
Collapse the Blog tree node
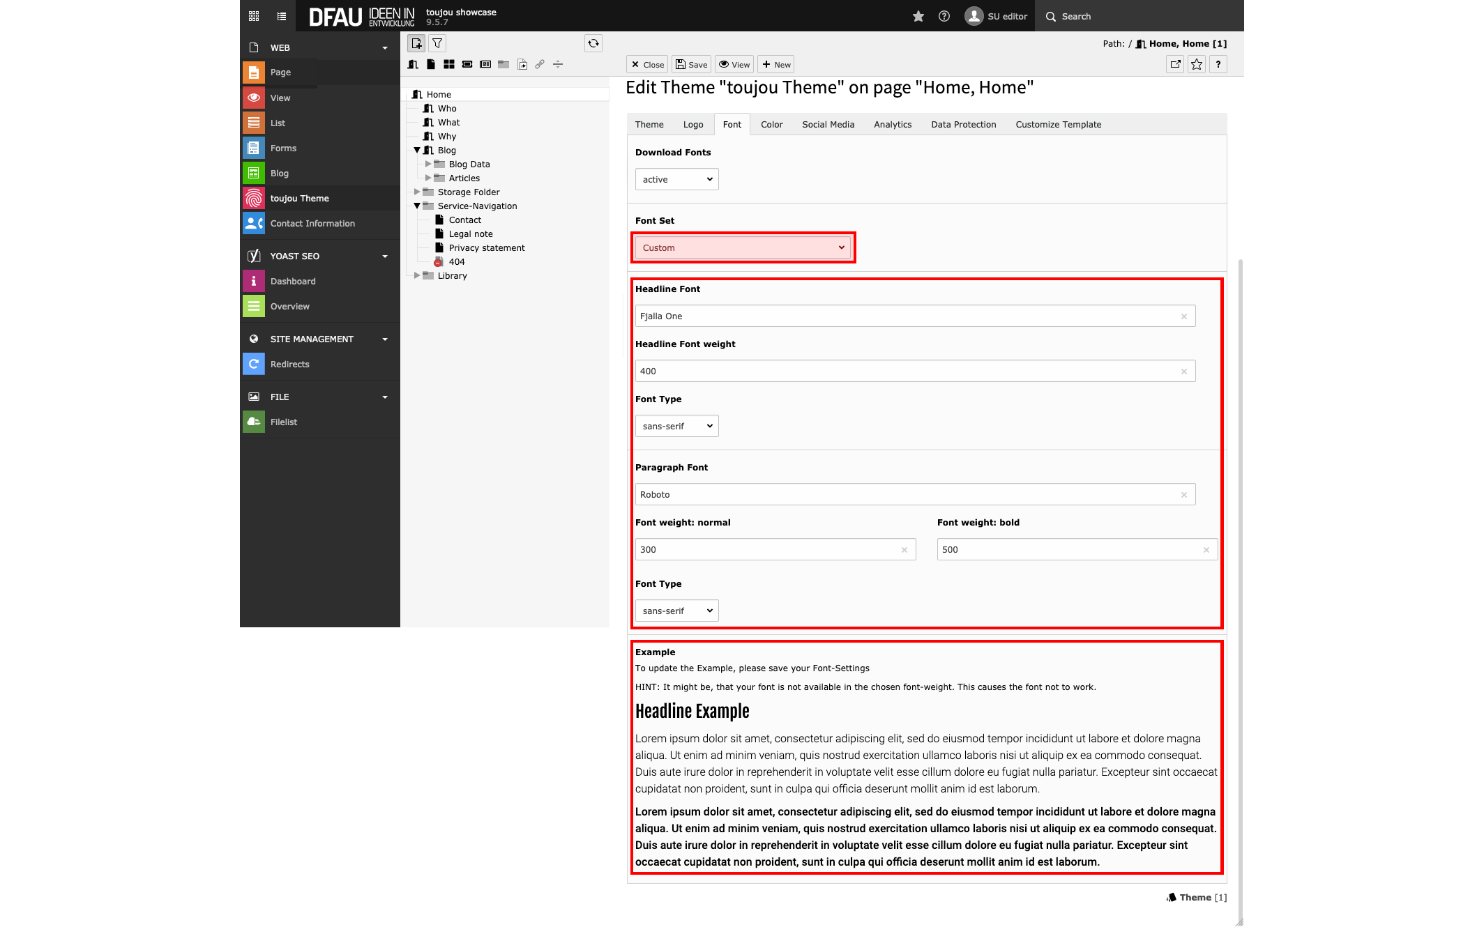(x=417, y=150)
